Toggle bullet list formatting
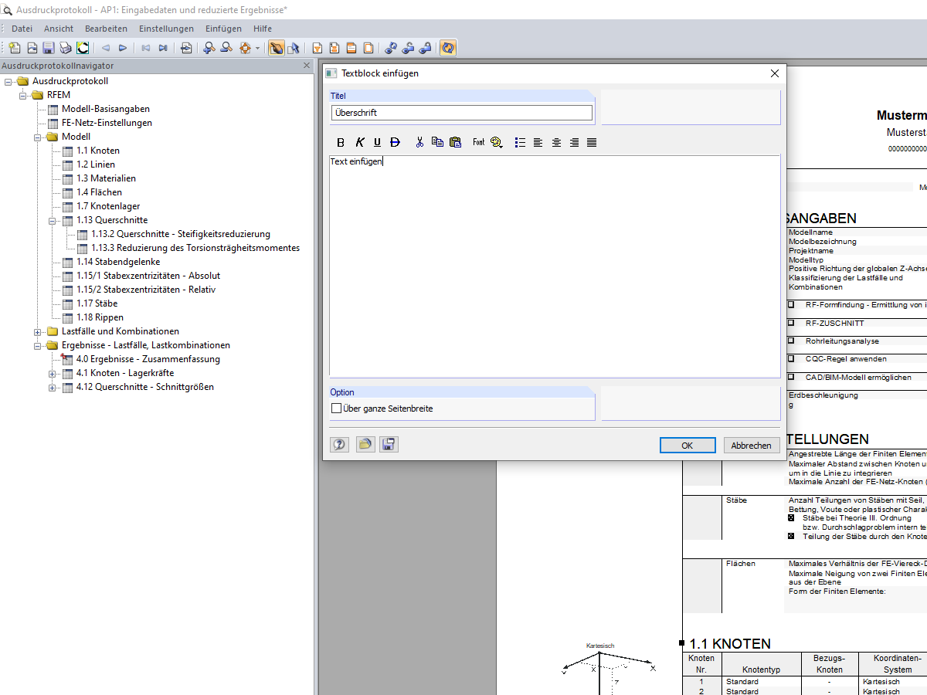The height and width of the screenshot is (695, 927). [x=520, y=142]
